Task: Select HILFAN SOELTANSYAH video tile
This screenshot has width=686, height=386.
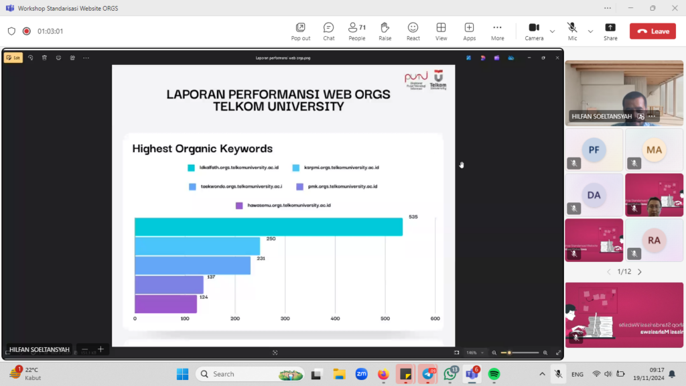Action: coord(624,93)
